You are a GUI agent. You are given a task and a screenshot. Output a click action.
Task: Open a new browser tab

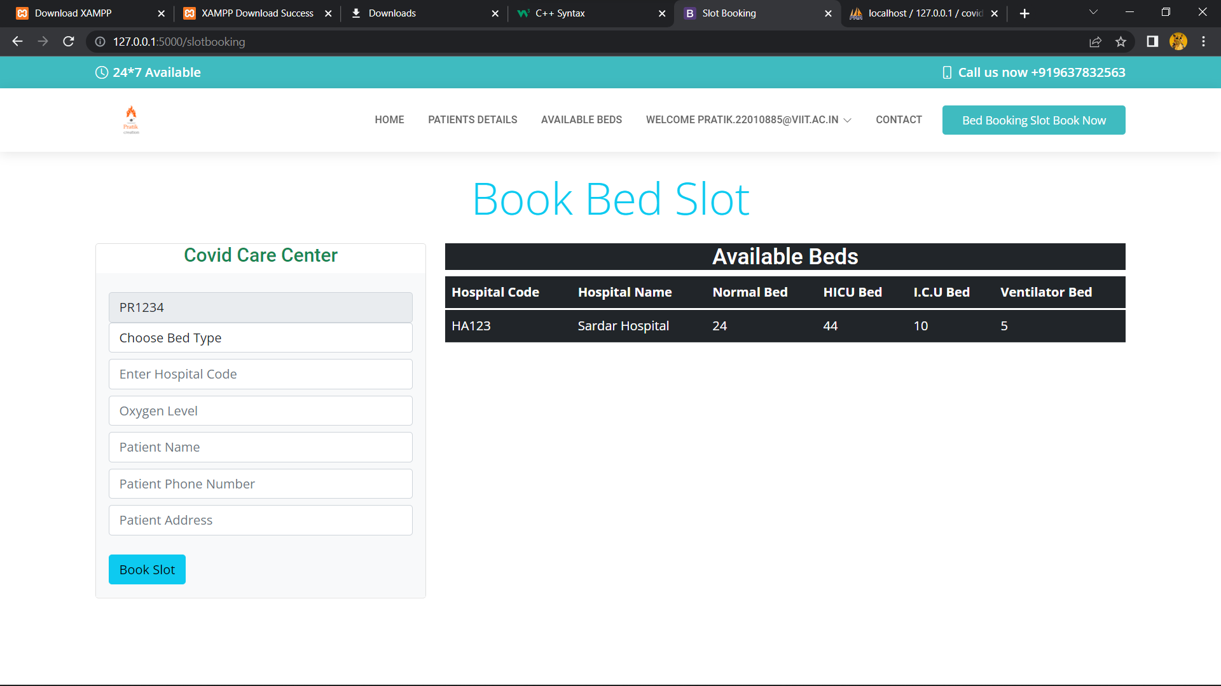1024,13
